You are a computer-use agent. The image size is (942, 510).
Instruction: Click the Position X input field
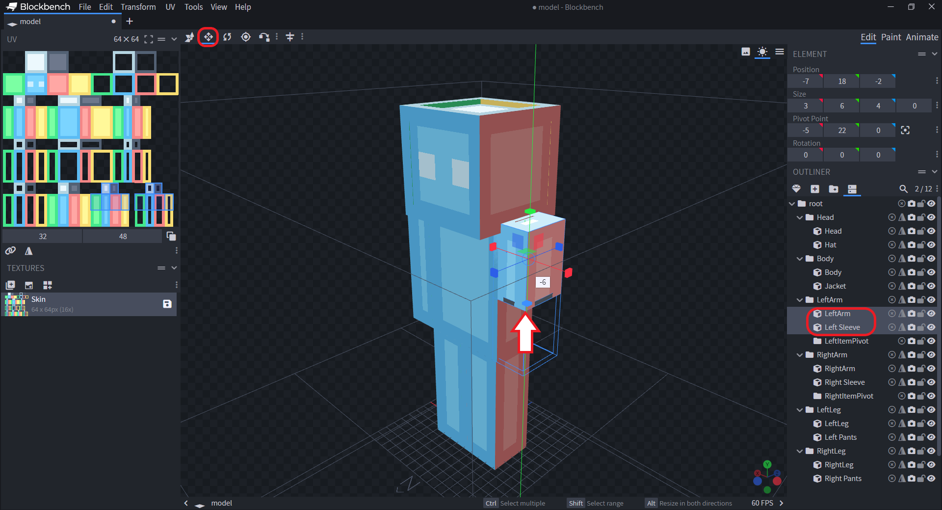(x=805, y=81)
